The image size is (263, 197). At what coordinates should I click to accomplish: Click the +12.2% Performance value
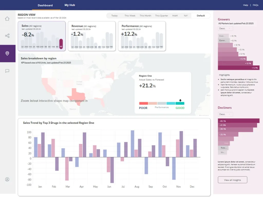[129, 34]
